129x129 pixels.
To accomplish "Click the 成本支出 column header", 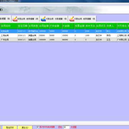I will coord(90,26).
